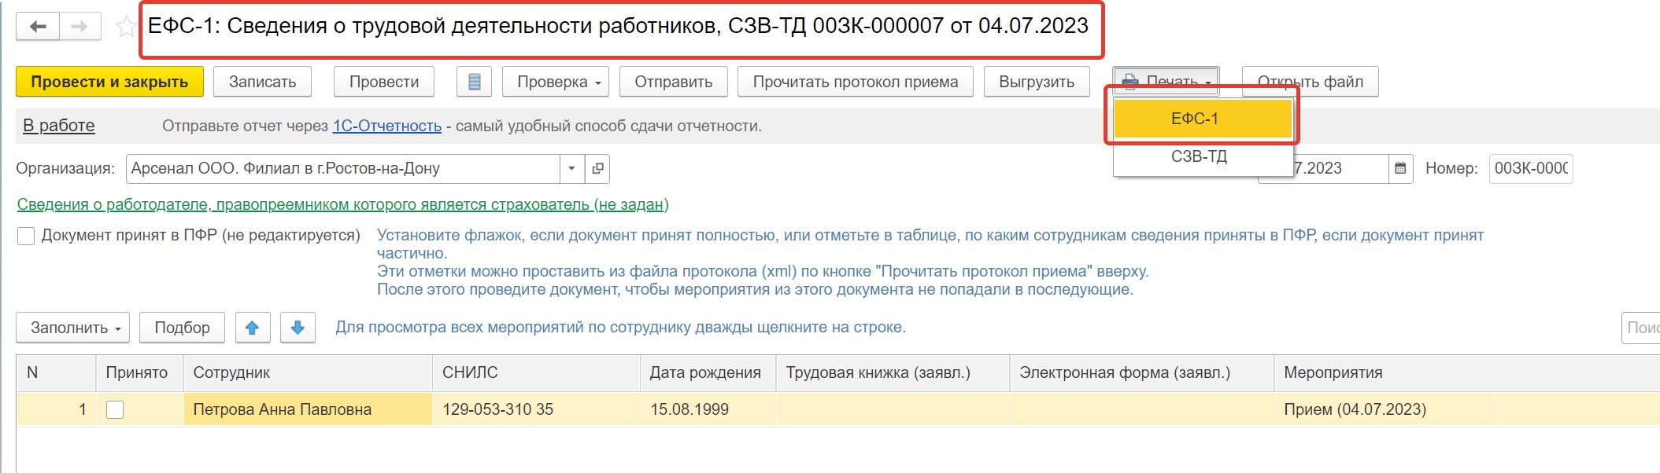The image size is (1660, 473).
Task: Enable 'Документ принят в ПФР' checkbox
Action: pyautogui.click(x=26, y=236)
